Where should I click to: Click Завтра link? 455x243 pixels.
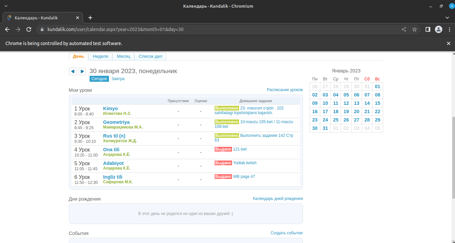pyautogui.click(x=118, y=79)
